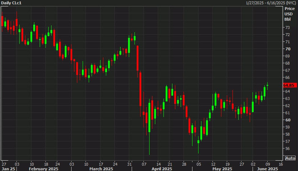Click the Jan 25 month label
The image size is (298, 171).
(8, 169)
